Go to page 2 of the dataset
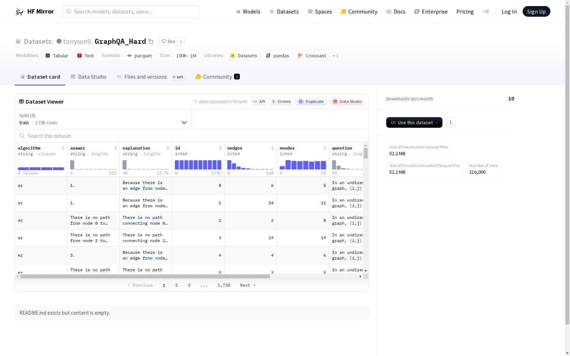Viewport: 570px width, 356px height. click(x=176, y=285)
